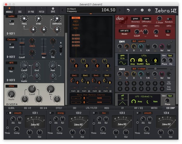Click the first Env1 modulation source label
This screenshot has width=182, height=144.
point(74,76)
